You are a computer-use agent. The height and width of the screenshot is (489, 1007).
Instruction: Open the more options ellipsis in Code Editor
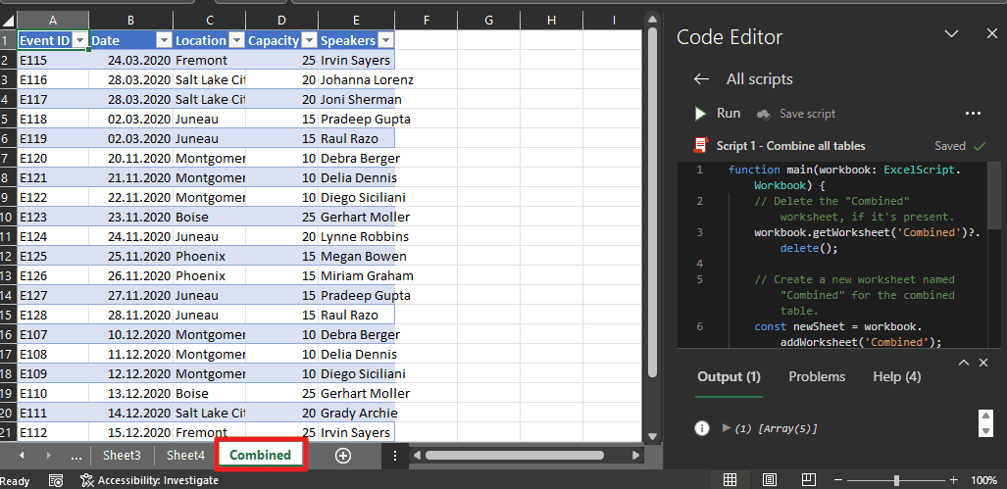973,114
